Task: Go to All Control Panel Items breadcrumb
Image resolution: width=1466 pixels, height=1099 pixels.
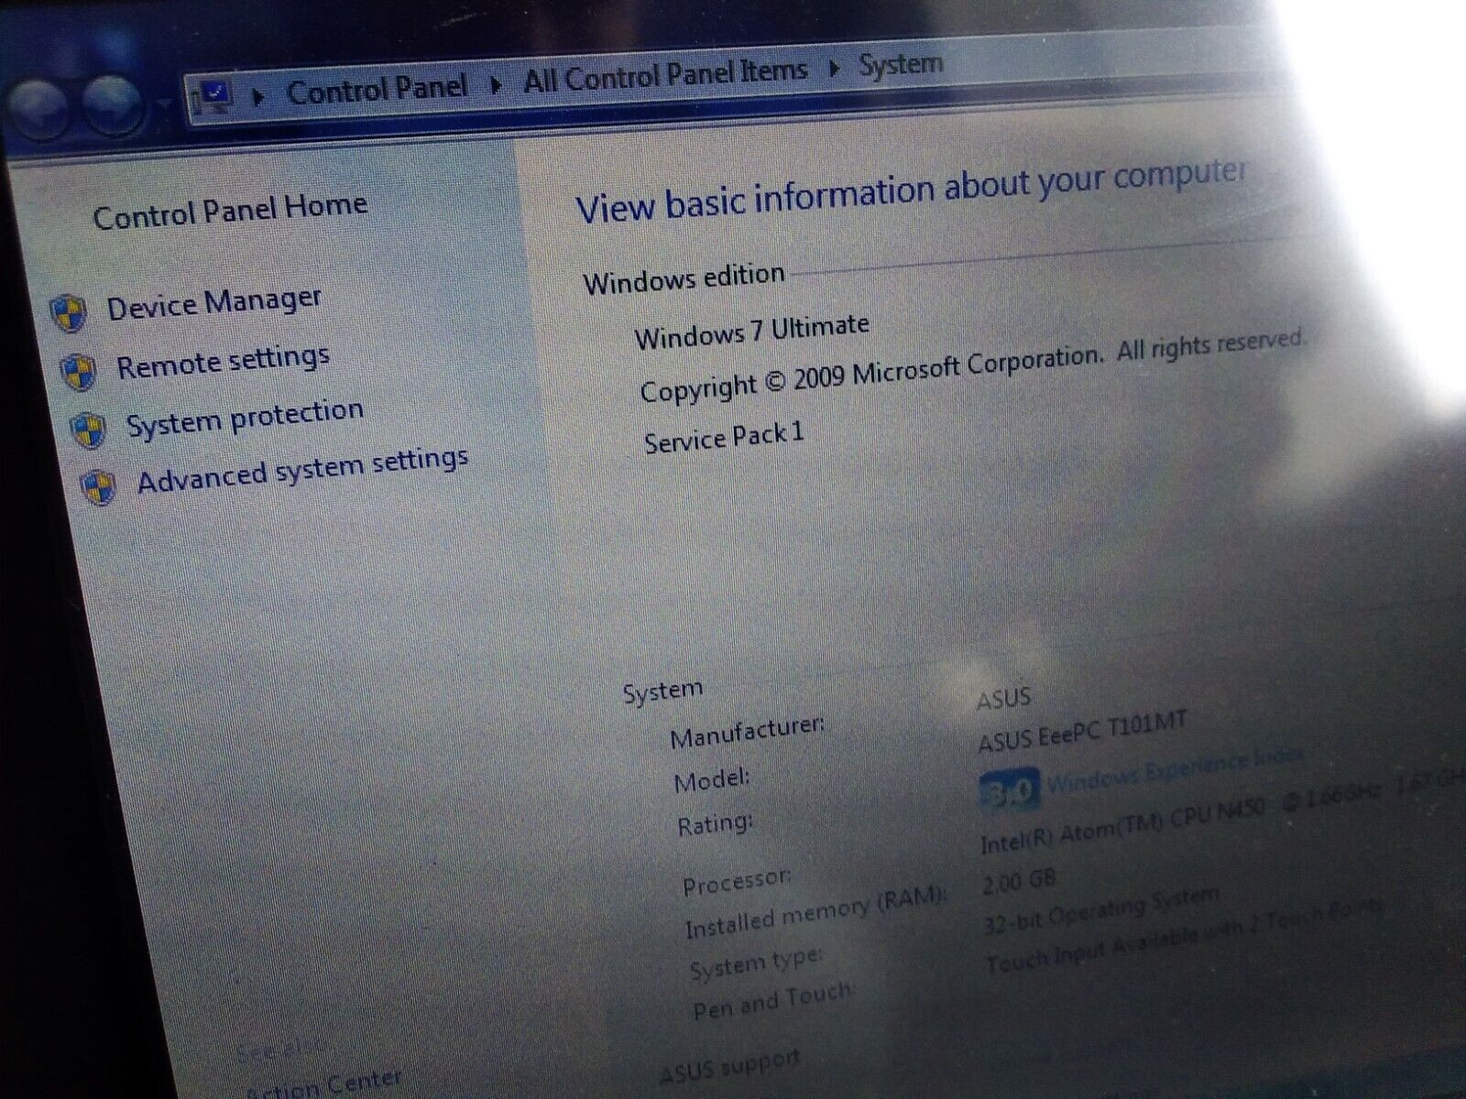Action: point(665,77)
